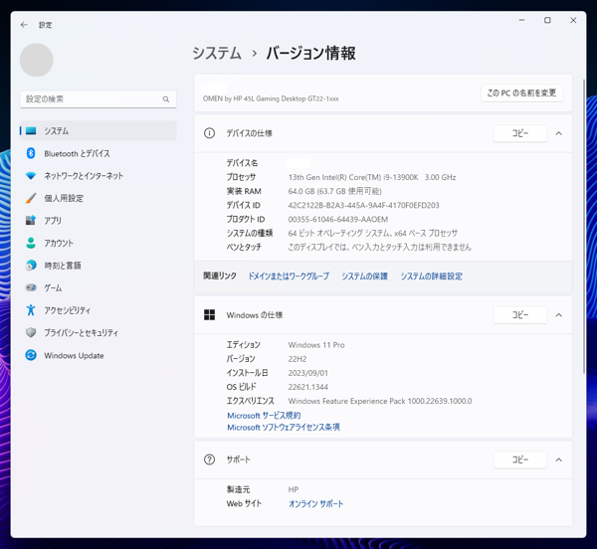The width and height of the screenshot is (597, 549).
Task: Click the search magnifier icon
Action: point(166,99)
